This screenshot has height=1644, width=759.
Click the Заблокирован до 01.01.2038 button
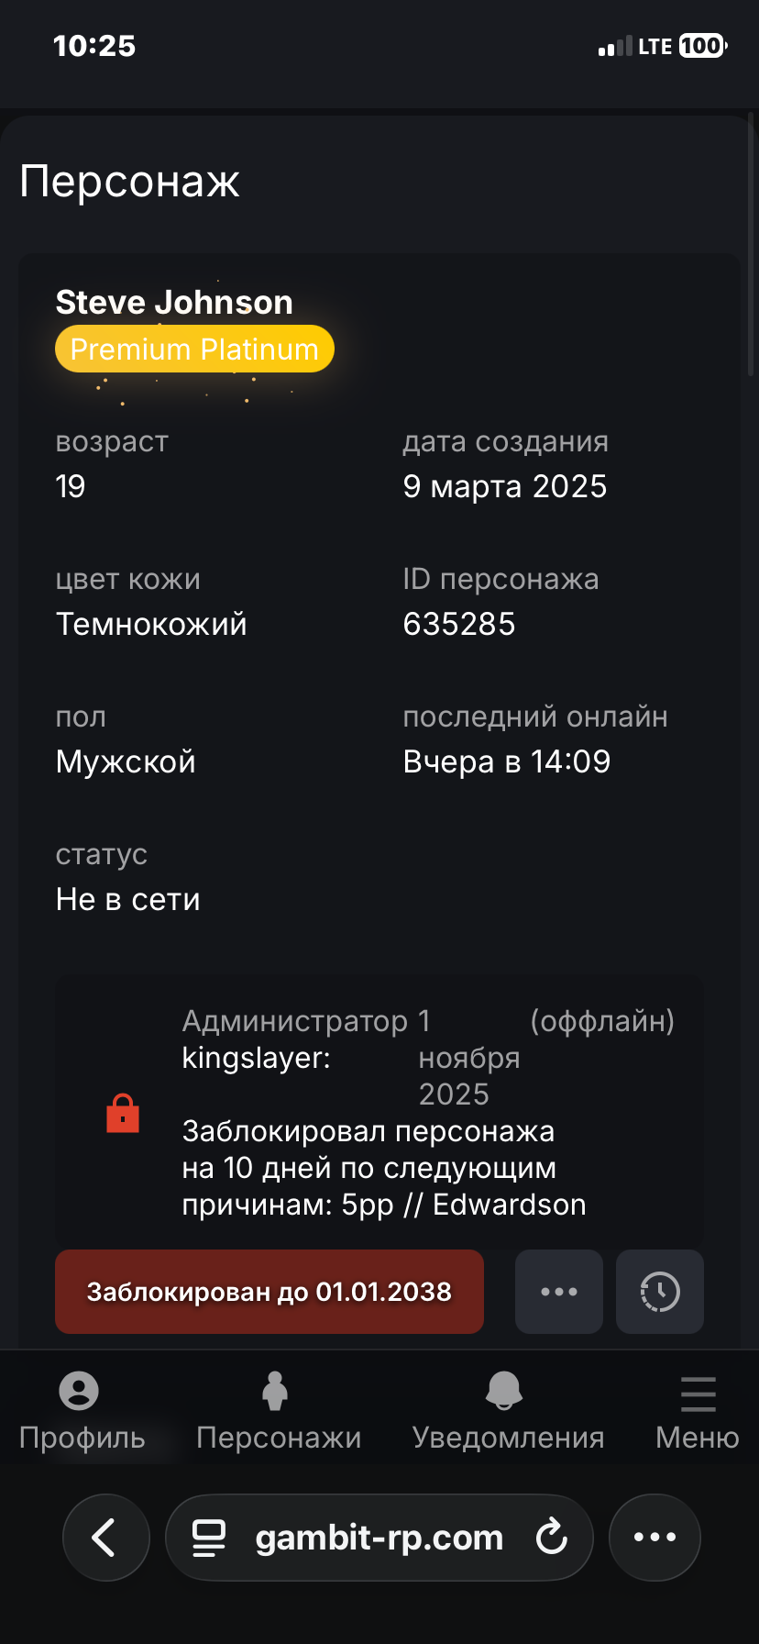[269, 1292]
